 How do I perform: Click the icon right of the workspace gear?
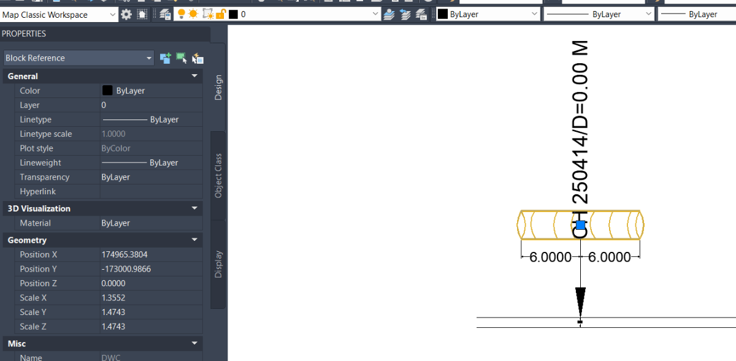tap(142, 14)
